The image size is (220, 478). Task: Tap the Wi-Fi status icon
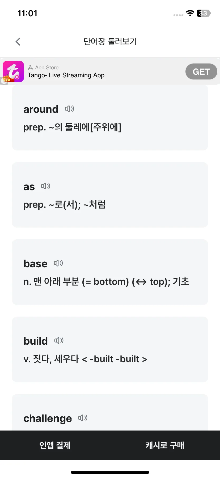pyautogui.click(x=190, y=13)
